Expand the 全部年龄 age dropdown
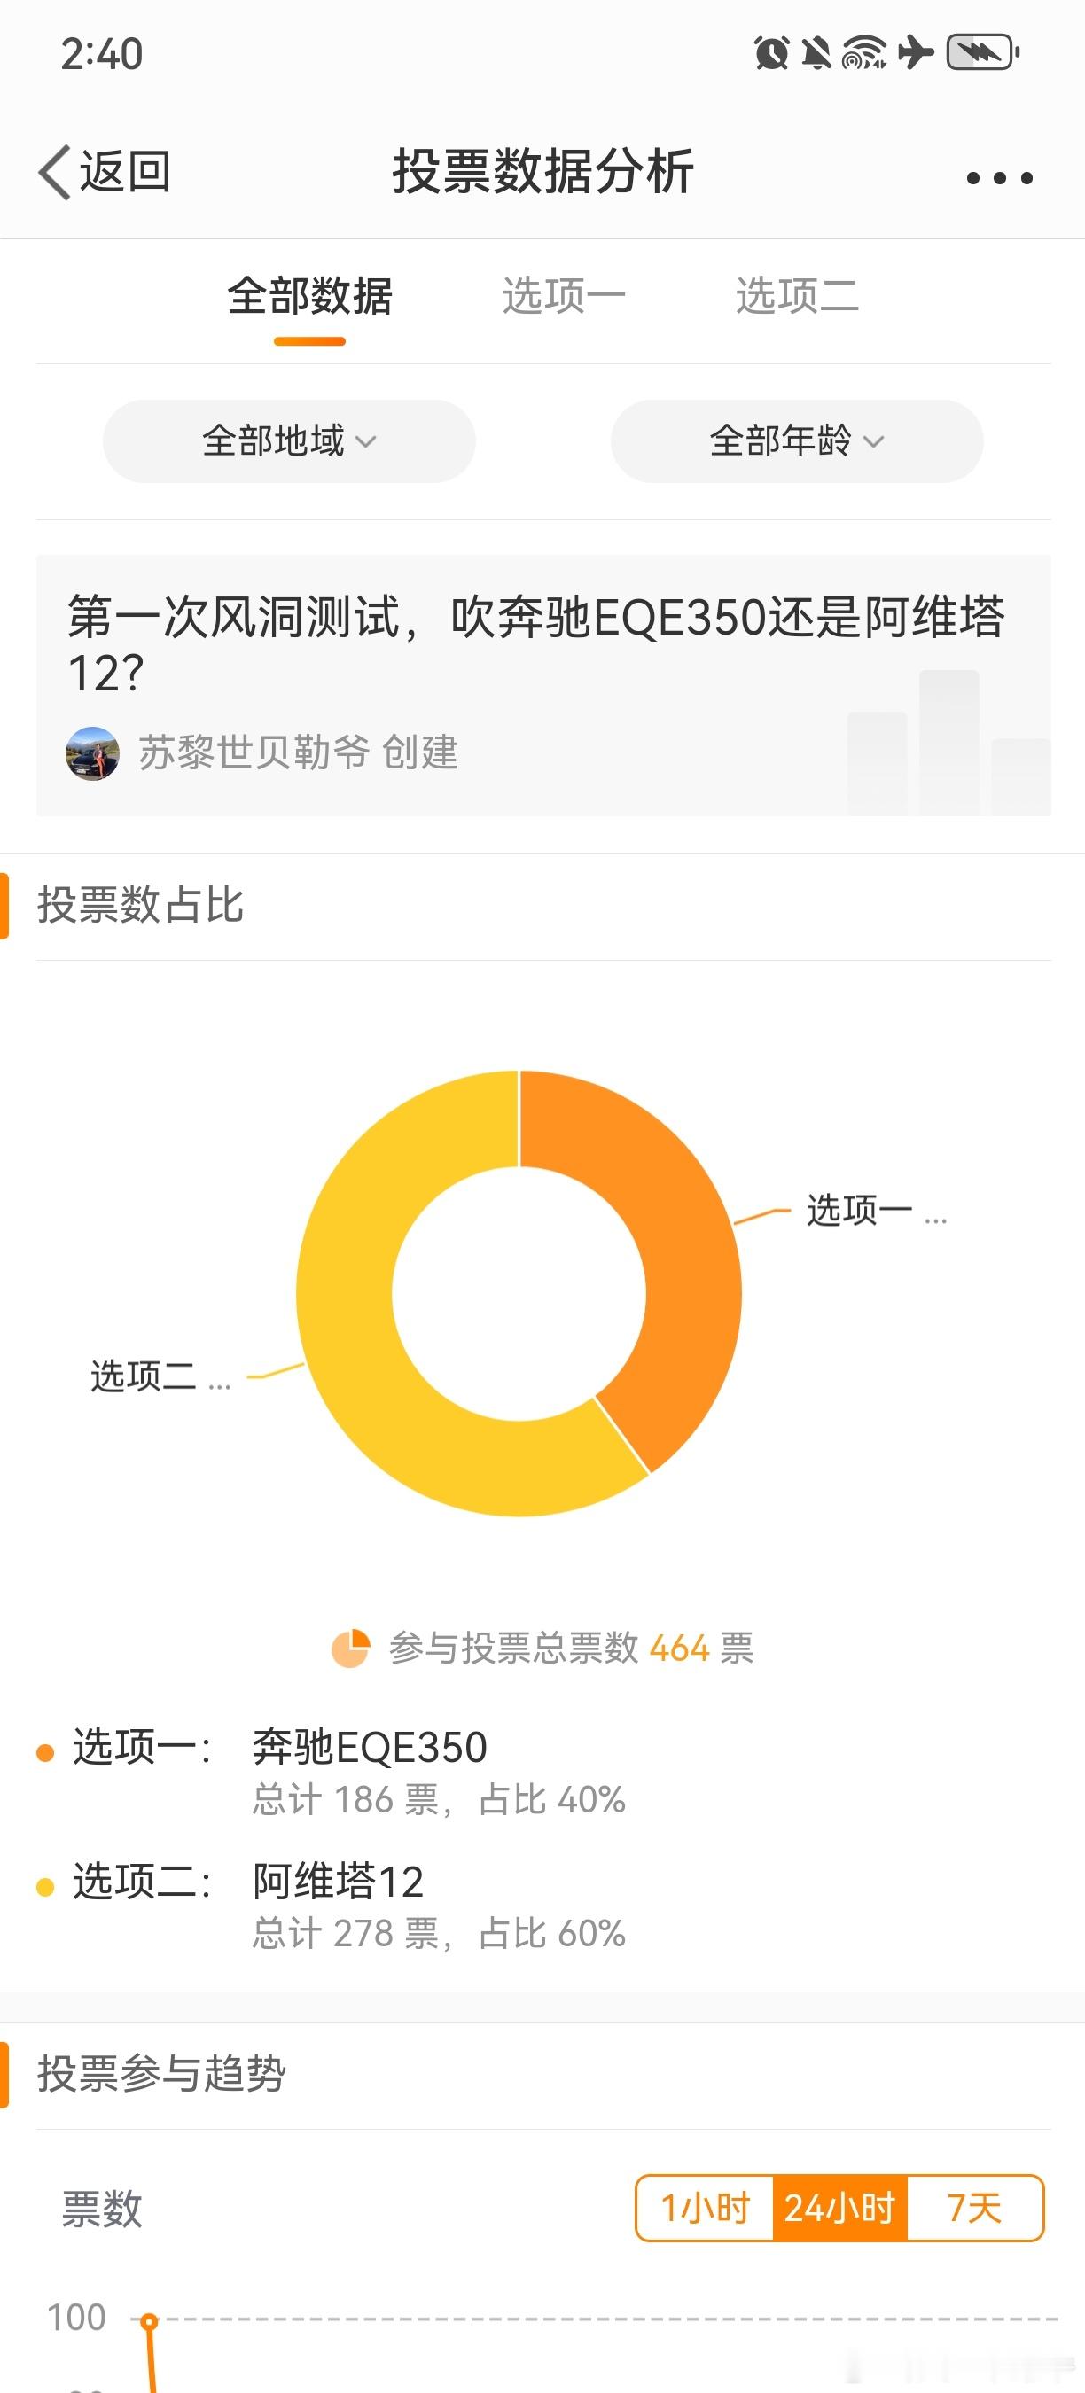This screenshot has height=2393, width=1085. (x=797, y=441)
